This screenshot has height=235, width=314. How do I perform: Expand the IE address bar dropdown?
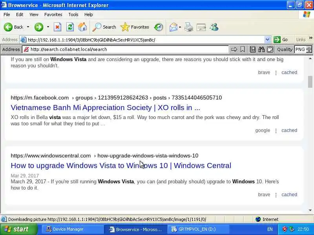click(x=267, y=40)
